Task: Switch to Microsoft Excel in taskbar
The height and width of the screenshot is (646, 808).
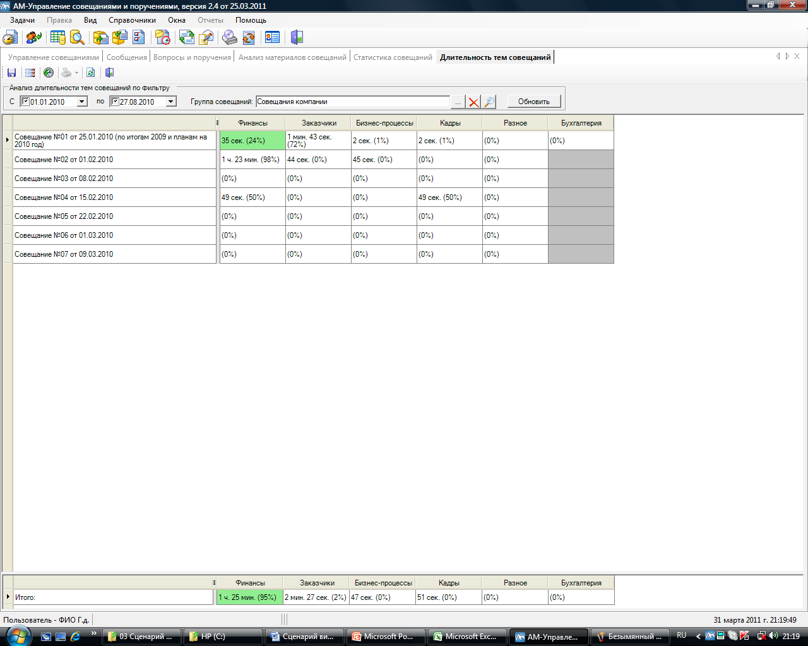Action: click(468, 637)
